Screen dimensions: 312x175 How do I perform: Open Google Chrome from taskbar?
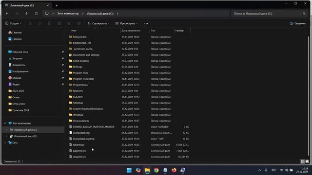(x=156, y=170)
